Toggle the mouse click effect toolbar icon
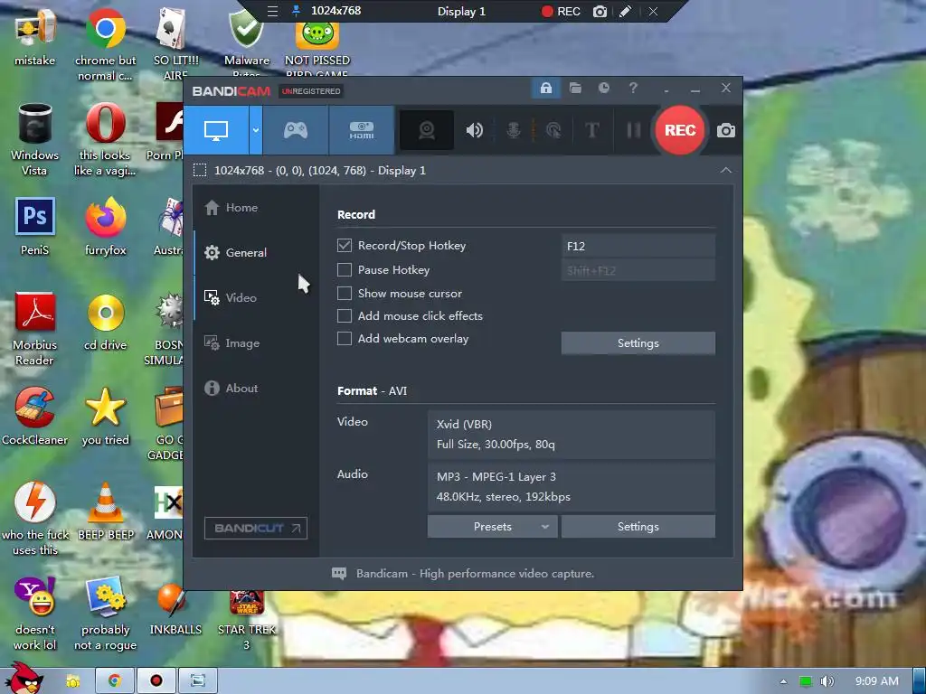Image resolution: width=926 pixels, height=694 pixels. (553, 130)
